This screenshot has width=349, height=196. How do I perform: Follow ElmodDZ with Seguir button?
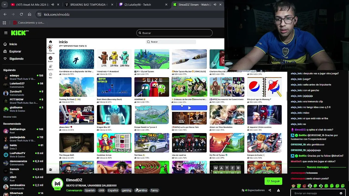point(273,181)
